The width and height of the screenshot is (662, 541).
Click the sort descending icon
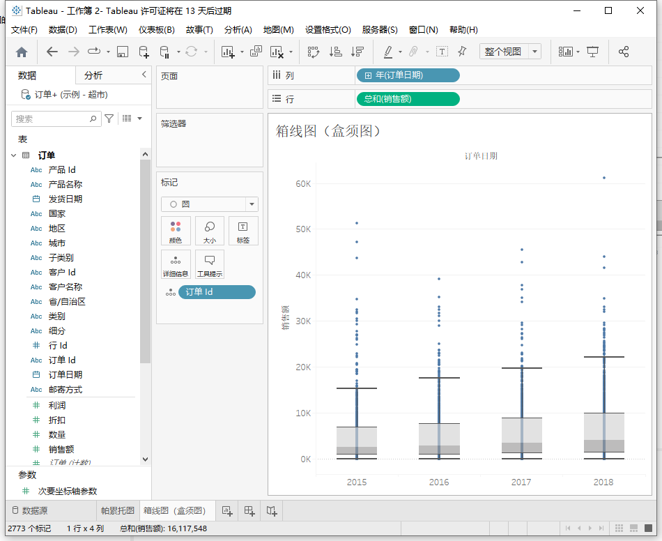pos(357,52)
